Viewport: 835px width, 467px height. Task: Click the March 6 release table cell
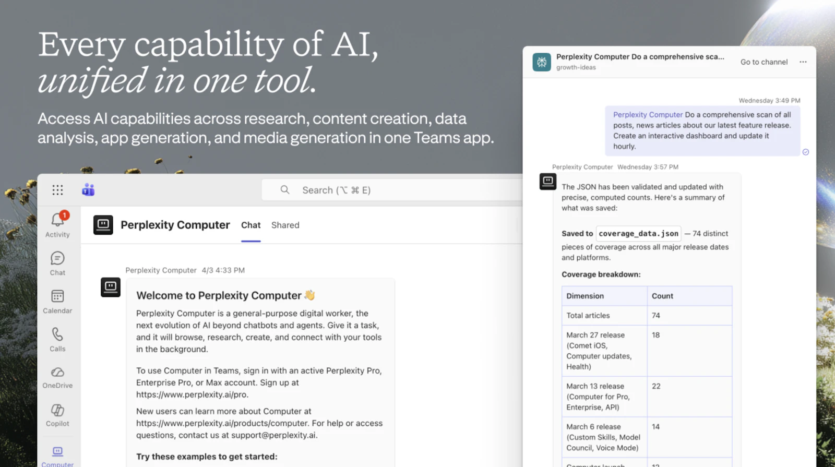click(605, 437)
